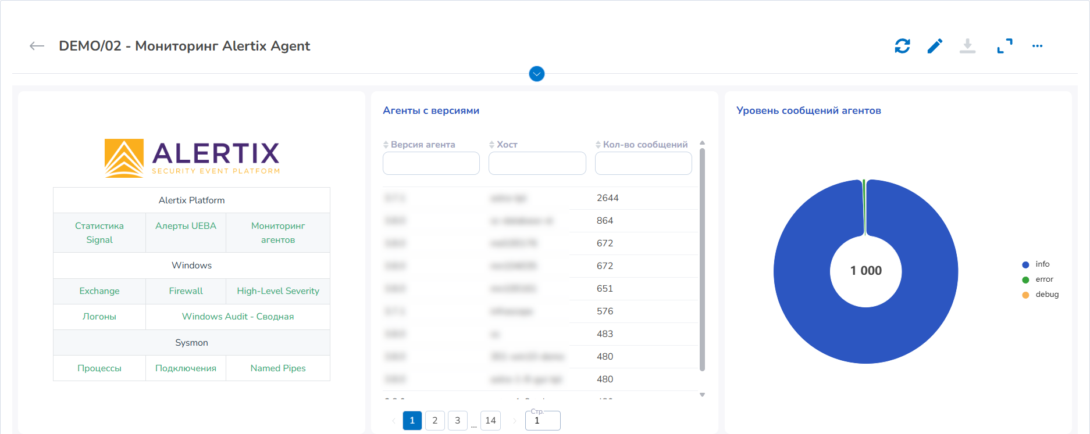Open the Подключения link
1090x434 pixels.
pyautogui.click(x=186, y=368)
